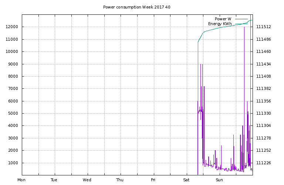Click the purple Power W legend line sample
Viewport: 284px width, 185px height.
241,19
